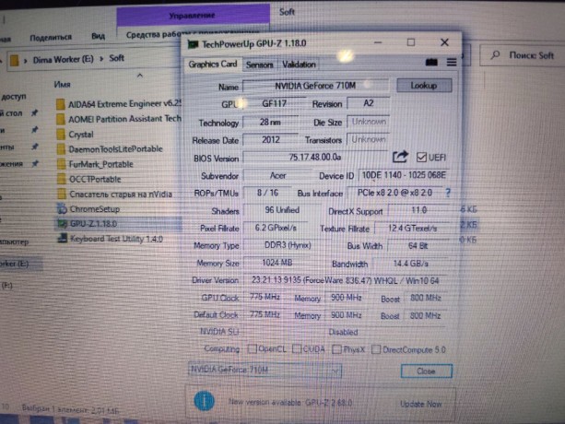Click the Crystal folder icon
Screen dimensions: 565x424
[61, 135]
